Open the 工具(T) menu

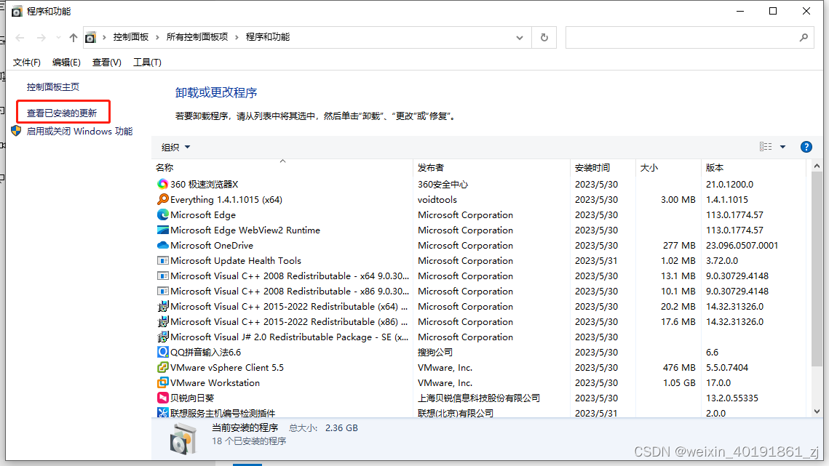point(147,63)
